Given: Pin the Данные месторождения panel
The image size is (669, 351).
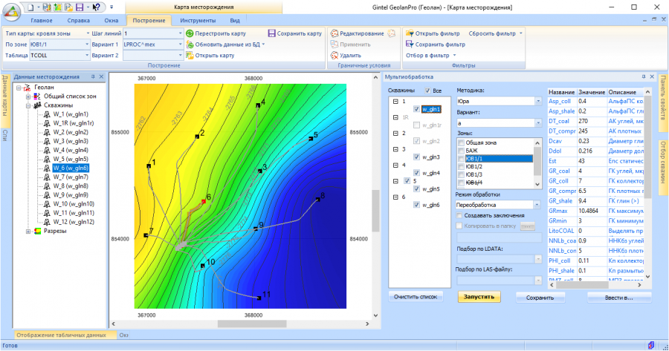Looking at the screenshot, I should tap(93, 76).
